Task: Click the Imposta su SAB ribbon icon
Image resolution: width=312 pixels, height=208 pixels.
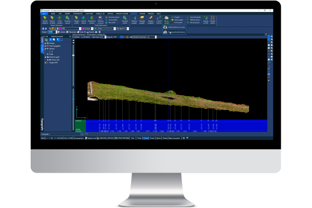Action: pos(206,20)
